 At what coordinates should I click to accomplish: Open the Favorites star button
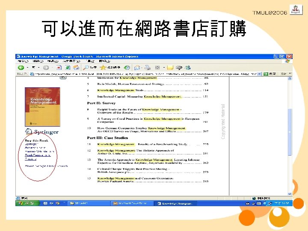103,68
